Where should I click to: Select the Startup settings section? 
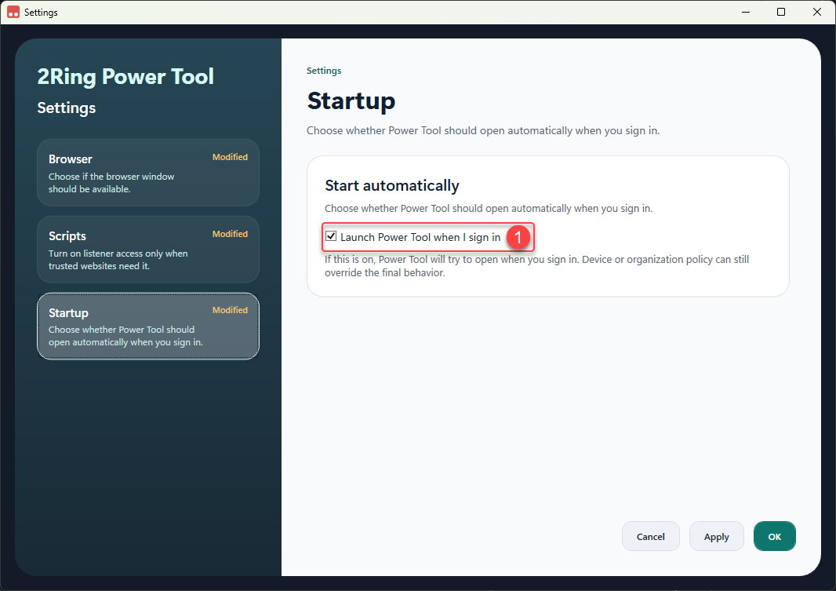(x=148, y=326)
